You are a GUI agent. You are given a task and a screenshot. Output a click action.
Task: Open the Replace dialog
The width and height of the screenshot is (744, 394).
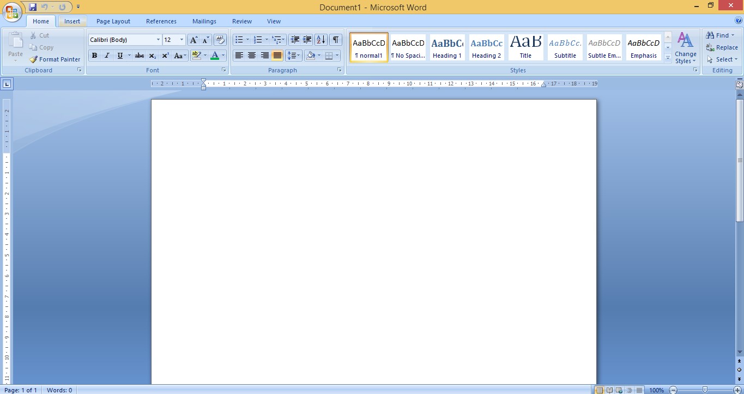722,47
